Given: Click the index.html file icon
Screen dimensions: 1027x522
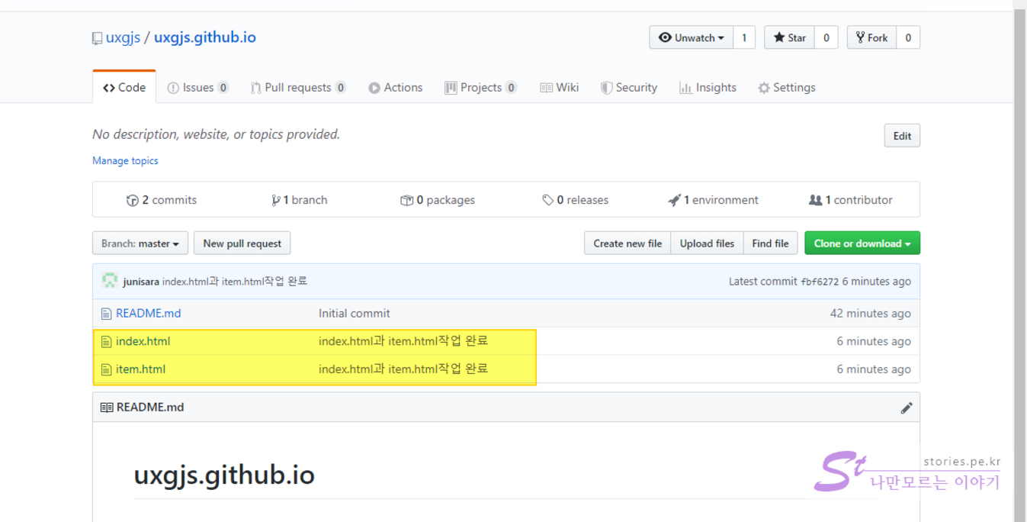Looking at the screenshot, I should pyautogui.click(x=107, y=342).
